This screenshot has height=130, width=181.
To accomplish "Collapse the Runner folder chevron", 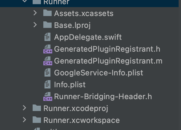I will click(x=24, y=1).
